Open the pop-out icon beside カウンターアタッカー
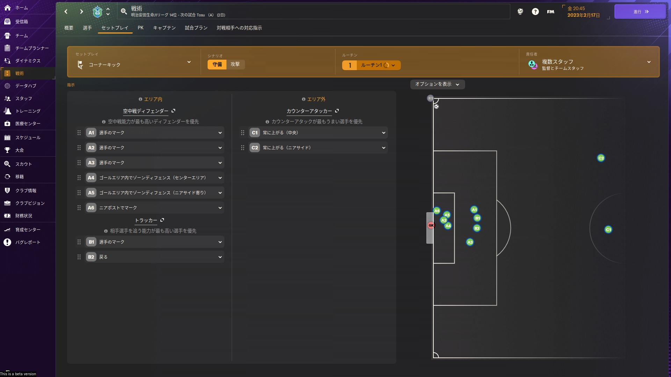671x377 pixels. click(337, 111)
